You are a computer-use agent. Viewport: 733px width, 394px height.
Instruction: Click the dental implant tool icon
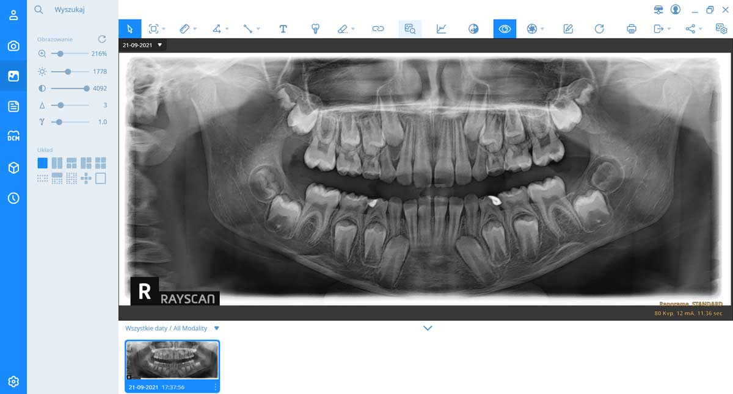pos(315,29)
